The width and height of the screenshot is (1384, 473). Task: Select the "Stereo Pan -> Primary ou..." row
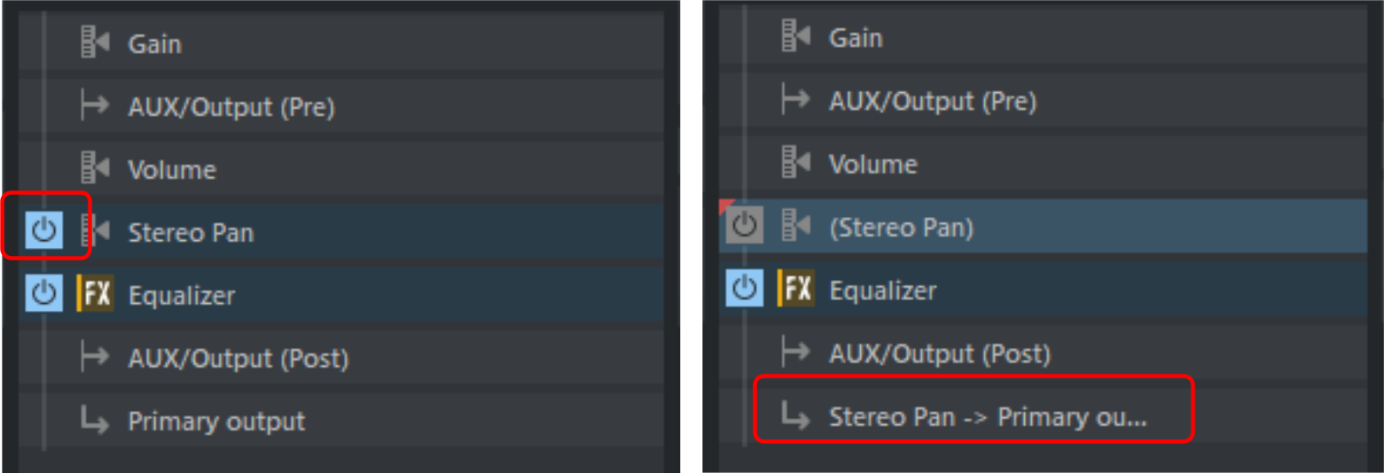pos(987,416)
